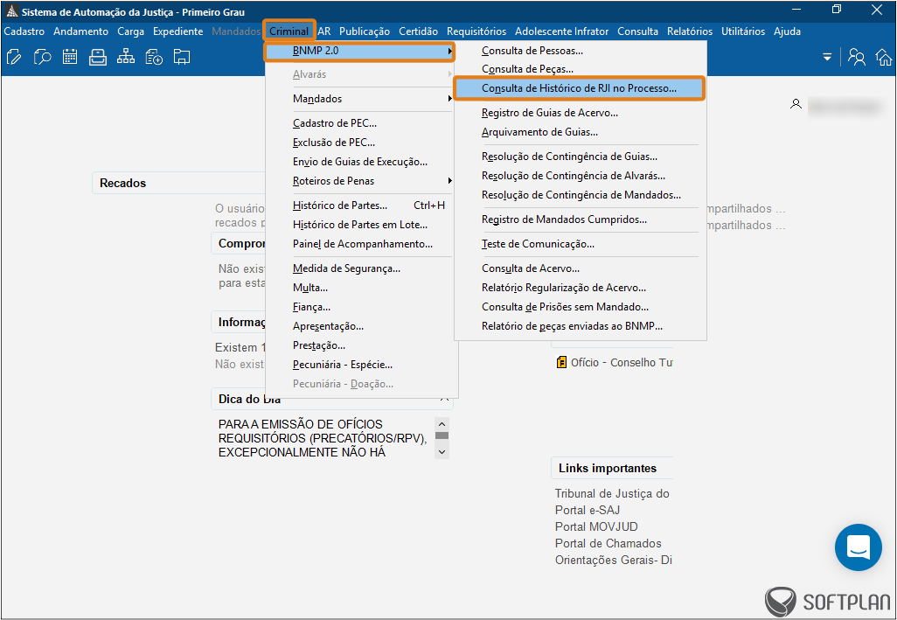Expand the BNMP 2.0 submenu entry
Screen dimensions: 897x620
(360, 51)
